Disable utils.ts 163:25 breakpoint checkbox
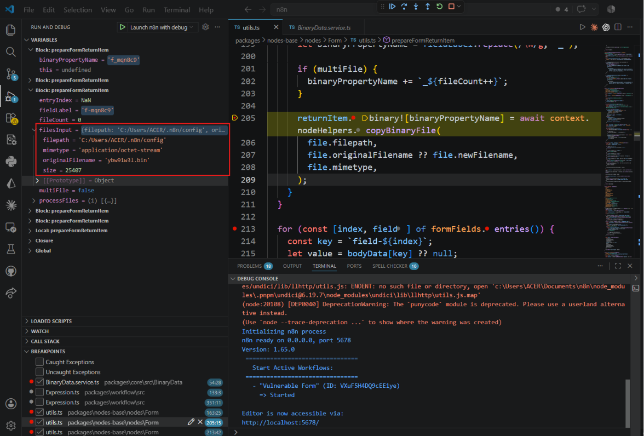Screen dimensions: 644x436 [40, 412]
